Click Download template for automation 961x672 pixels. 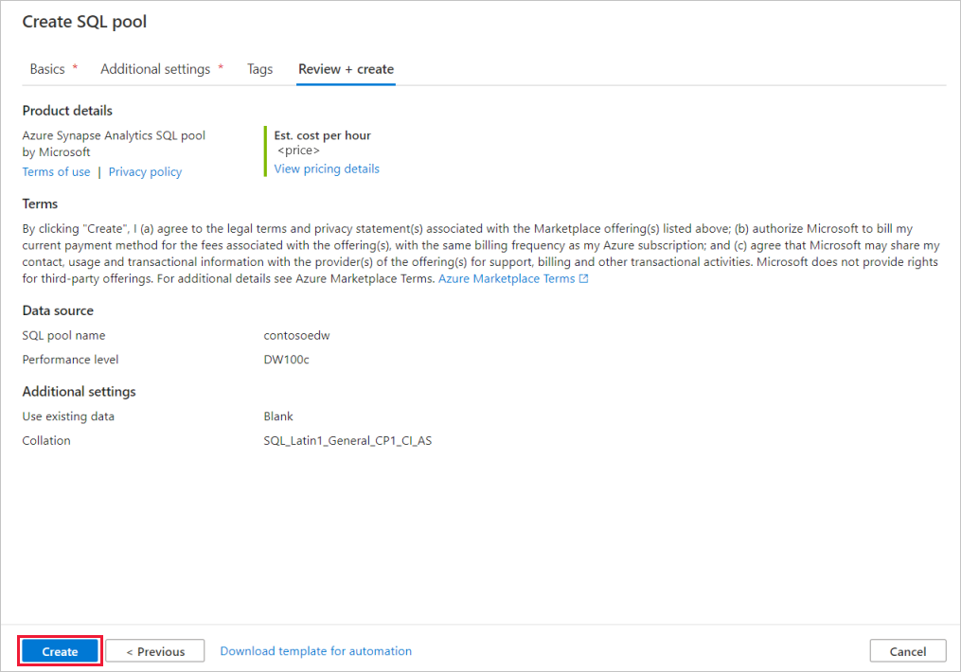[x=315, y=650]
